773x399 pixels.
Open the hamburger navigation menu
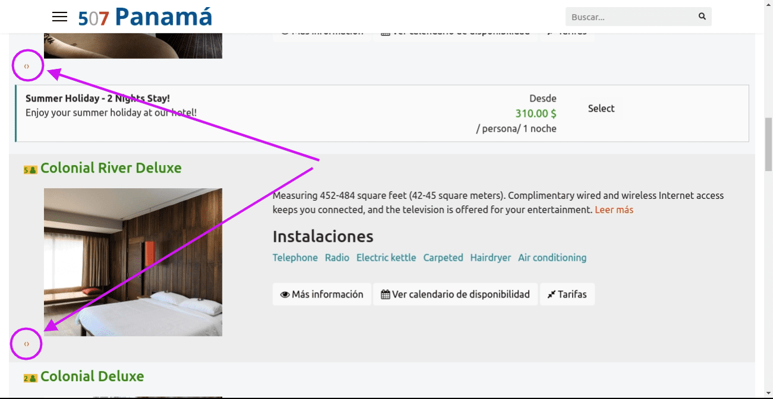click(59, 17)
